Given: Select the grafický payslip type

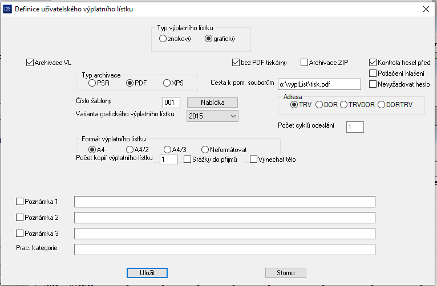Looking at the screenshot, I should pos(208,39).
